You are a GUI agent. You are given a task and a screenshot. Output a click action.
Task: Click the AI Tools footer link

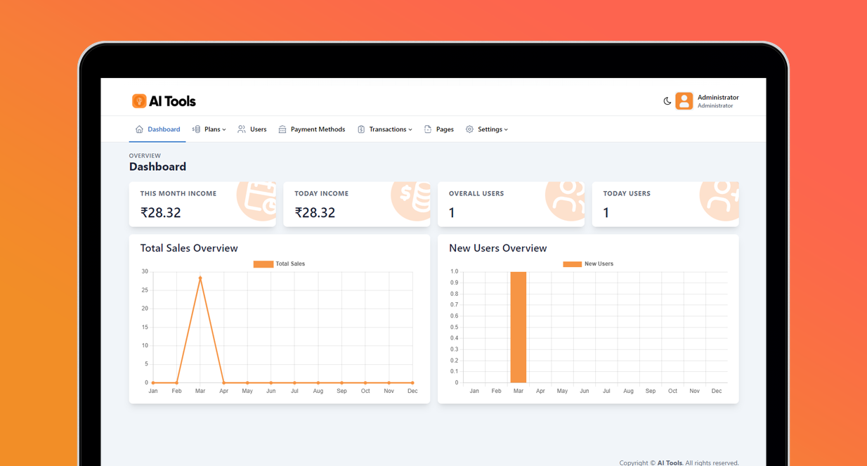[x=670, y=462]
